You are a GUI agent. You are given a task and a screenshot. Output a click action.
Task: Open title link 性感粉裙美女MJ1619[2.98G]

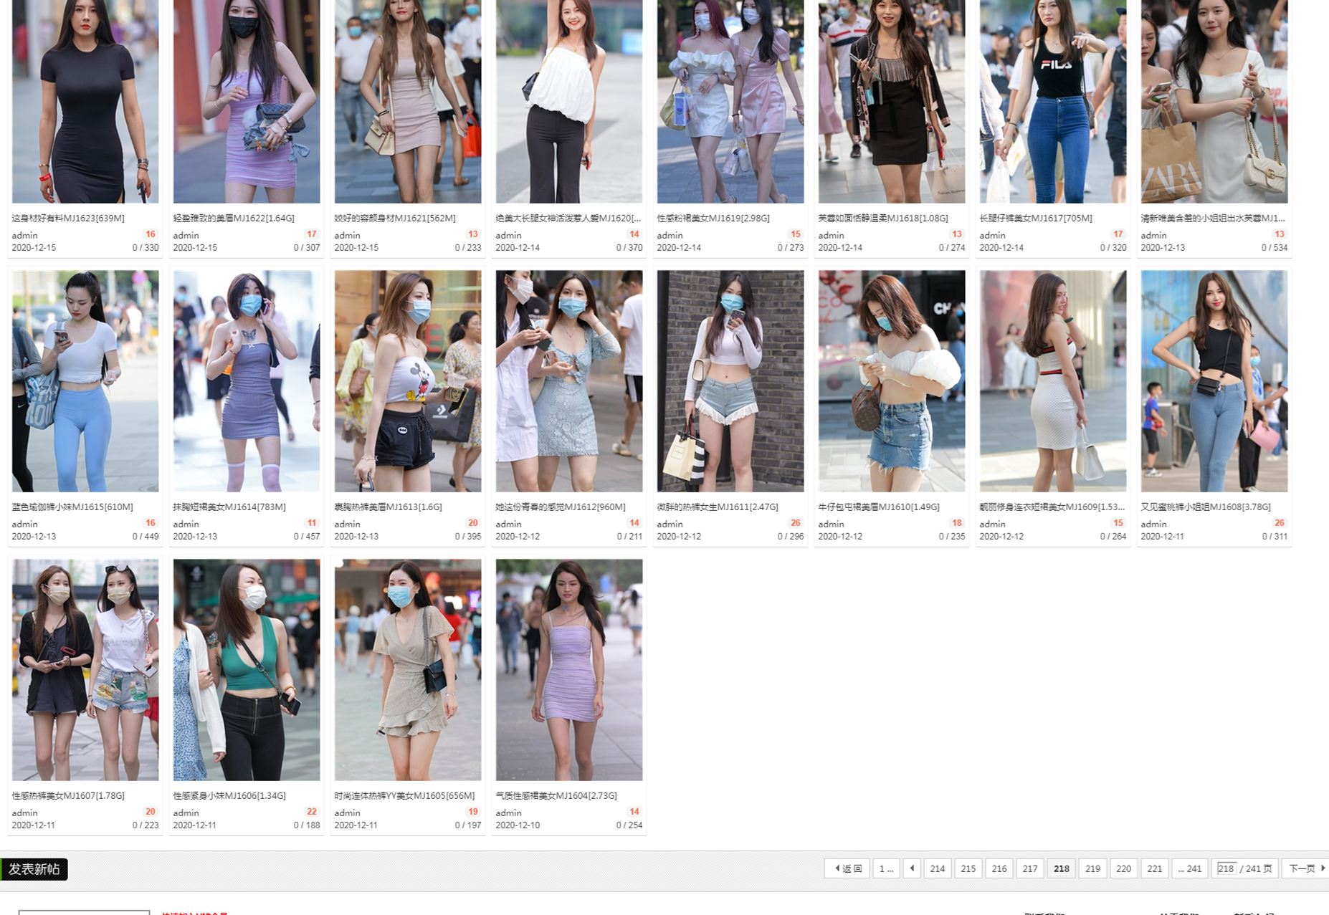click(x=713, y=218)
